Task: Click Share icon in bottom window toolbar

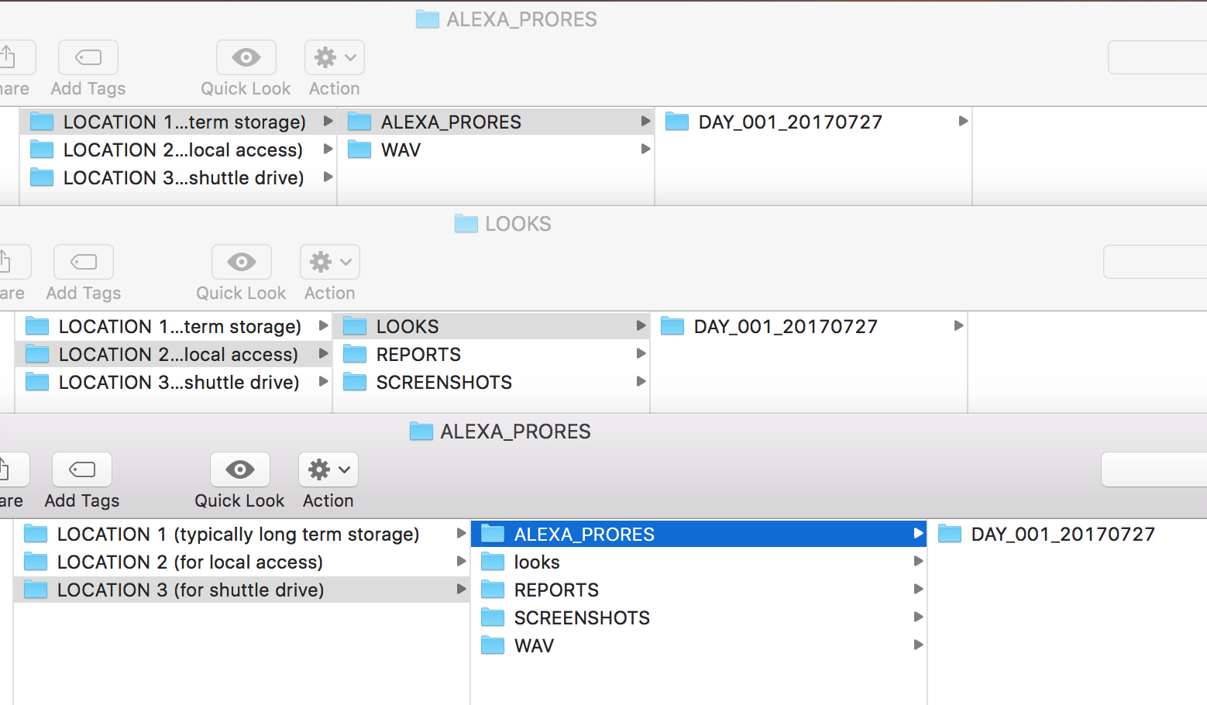Action: (x=9, y=470)
